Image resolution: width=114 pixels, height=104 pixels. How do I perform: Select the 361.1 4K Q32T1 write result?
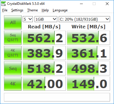tap(88, 53)
